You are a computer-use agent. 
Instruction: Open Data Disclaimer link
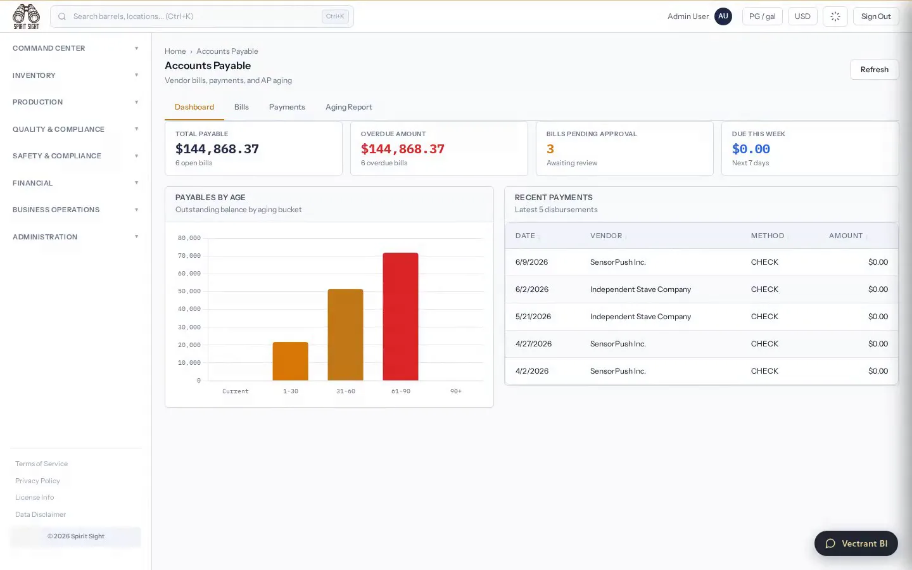click(41, 514)
